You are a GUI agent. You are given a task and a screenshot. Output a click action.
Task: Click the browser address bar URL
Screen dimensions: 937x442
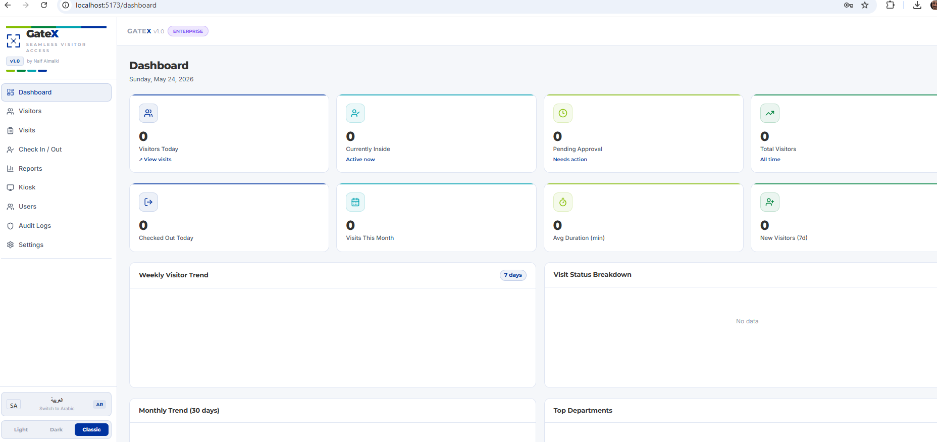click(x=116, y=5)
